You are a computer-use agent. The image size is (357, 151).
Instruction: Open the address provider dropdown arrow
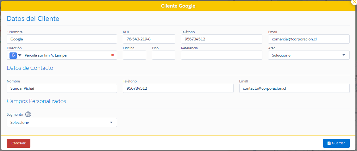click(20, 55)
